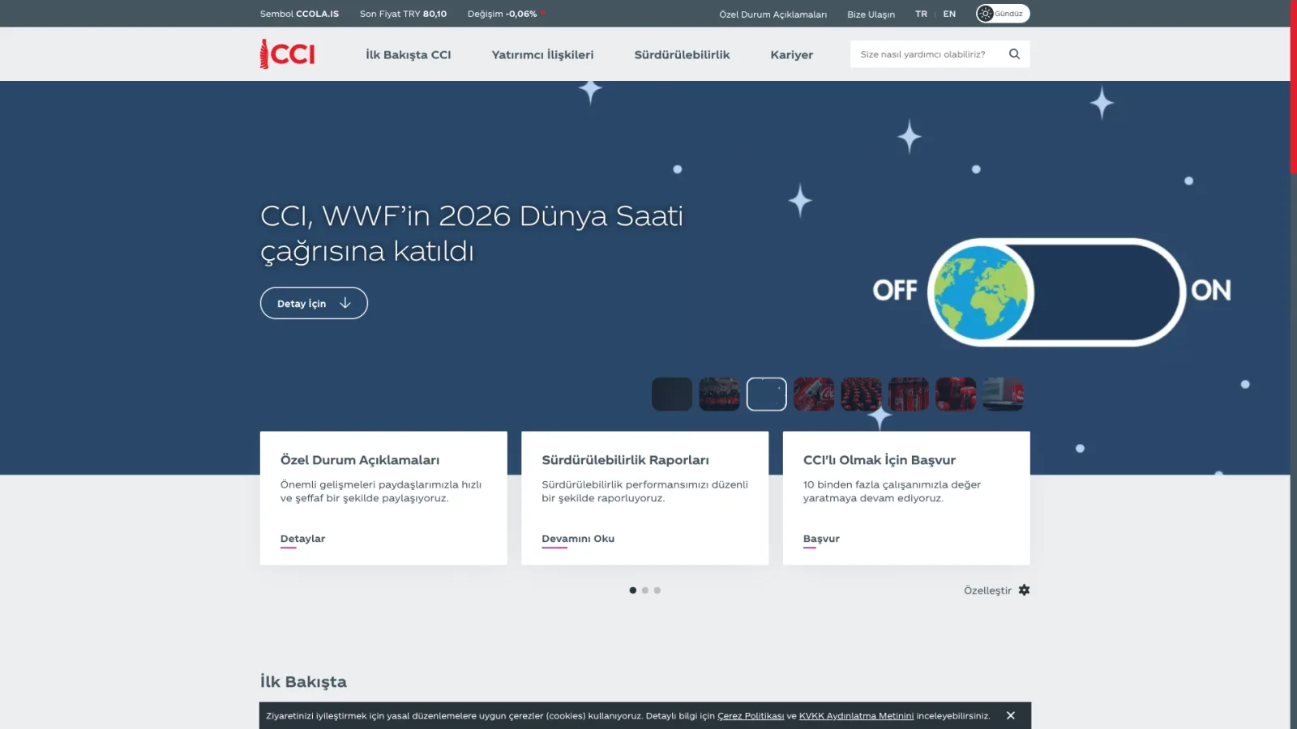This screenshot has width=1297, height=729.
Task: Open the Kariyer menu item
Action: click(x=791, y=55)
